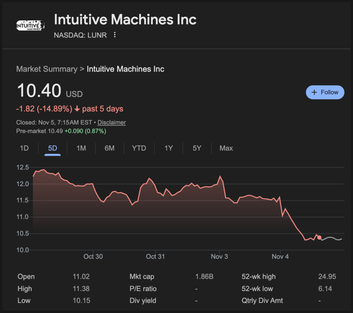Click the Nov 3 date on chart axis
This screenshot has width=353, height=313.
click(x=219, y=256)
